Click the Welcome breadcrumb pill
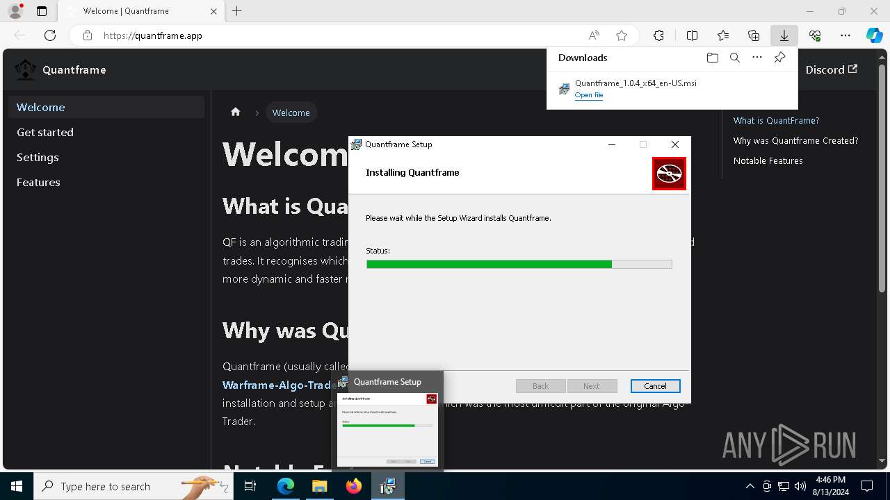The image size is (890, 500). 291,112
